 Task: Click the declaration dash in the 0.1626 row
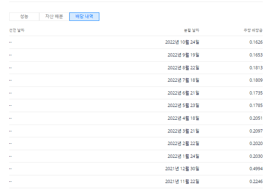[10, 42]
